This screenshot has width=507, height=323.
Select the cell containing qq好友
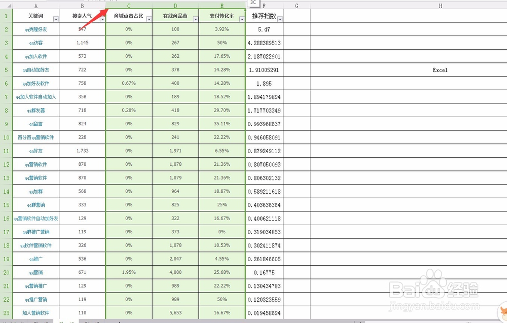pyautogui.click(x=35, y=151)
